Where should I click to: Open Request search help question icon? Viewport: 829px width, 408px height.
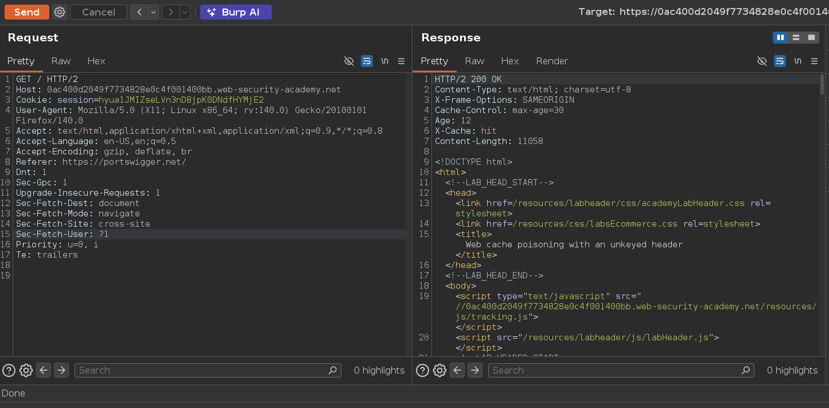[x=9, y=370]
